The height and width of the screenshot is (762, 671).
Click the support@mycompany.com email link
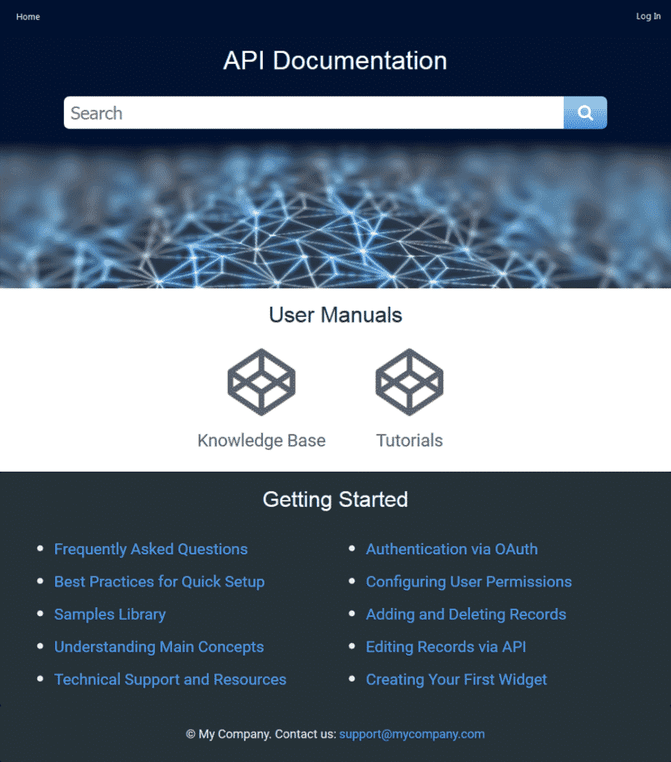point(412,734)
